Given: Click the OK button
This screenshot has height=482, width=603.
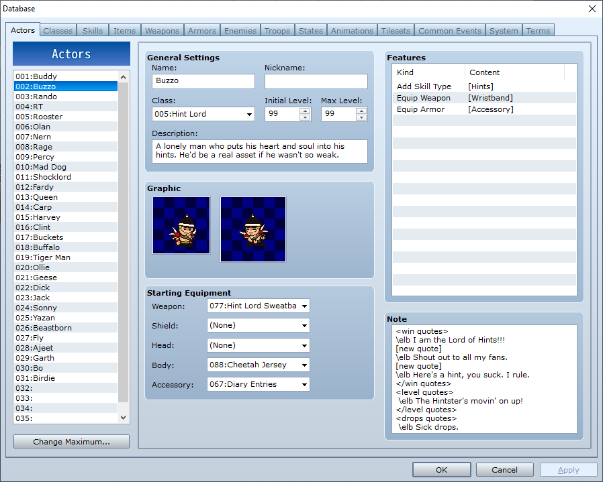Looking at the screenshot, I should click(x=441, y=470).
